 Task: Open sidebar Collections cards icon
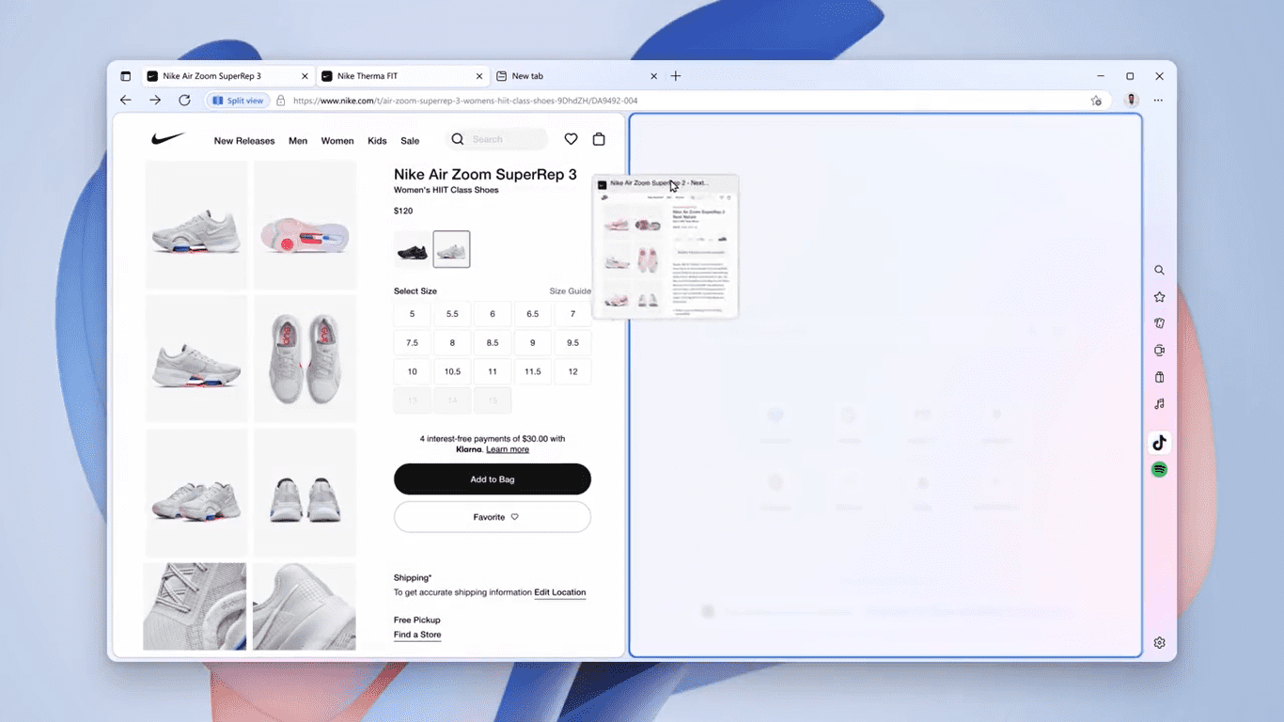tap(1159, 323)
